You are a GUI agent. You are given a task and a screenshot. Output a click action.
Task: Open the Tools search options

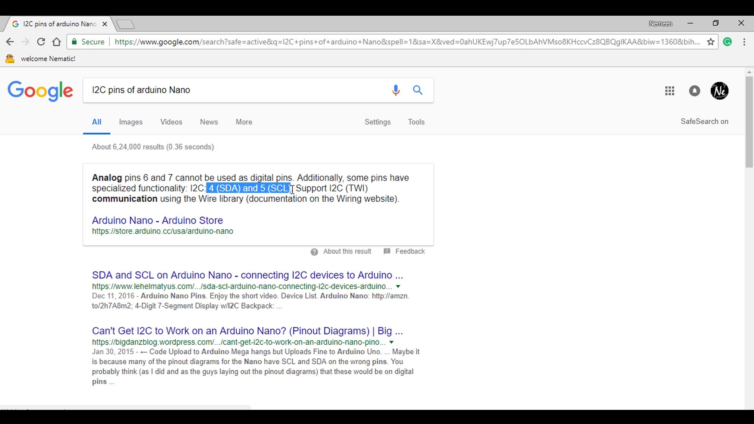pyautogui.click(x=416, y=122)
